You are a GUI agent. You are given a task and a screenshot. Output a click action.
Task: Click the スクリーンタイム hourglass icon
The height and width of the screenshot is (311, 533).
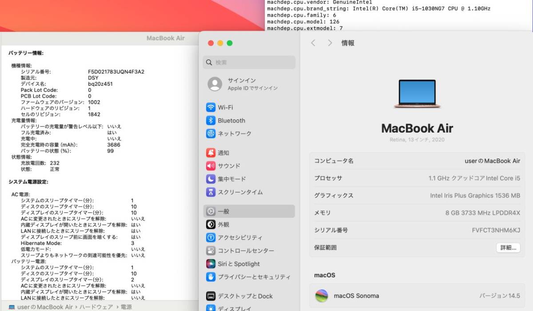211,192
